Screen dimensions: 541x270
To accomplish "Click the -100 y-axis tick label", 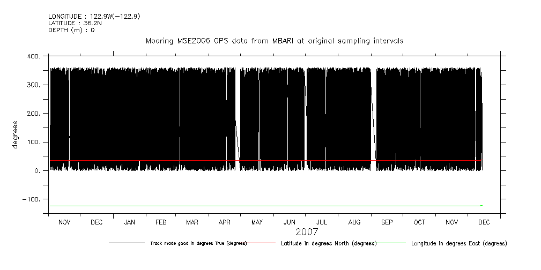I will [x=31, y=199].
